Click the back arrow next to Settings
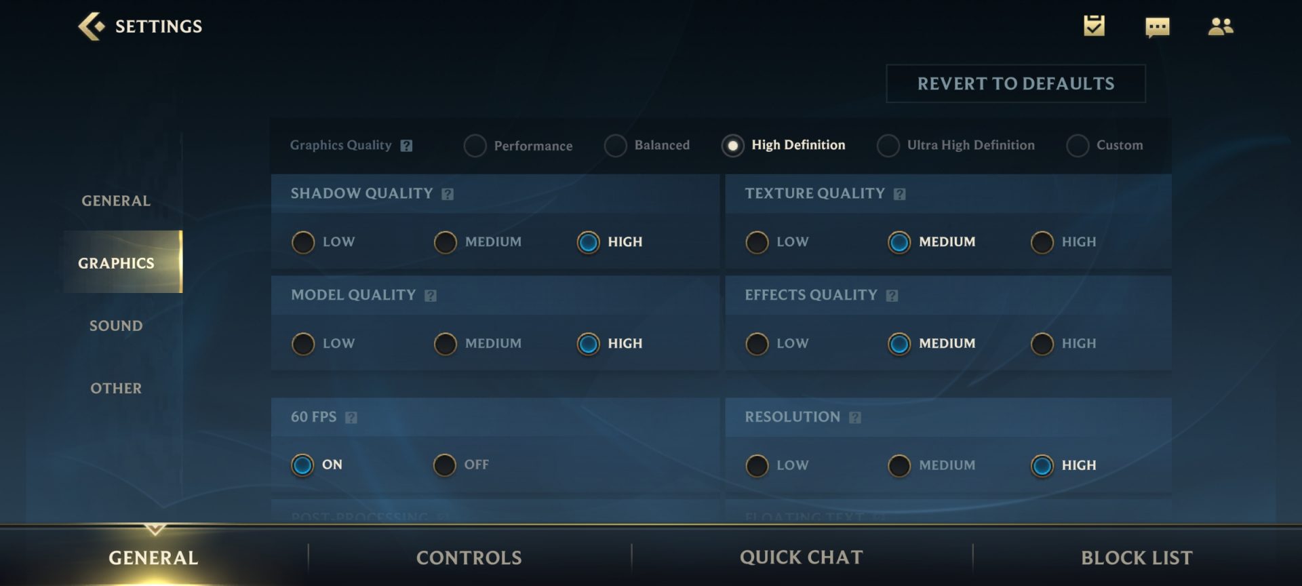 92,26
